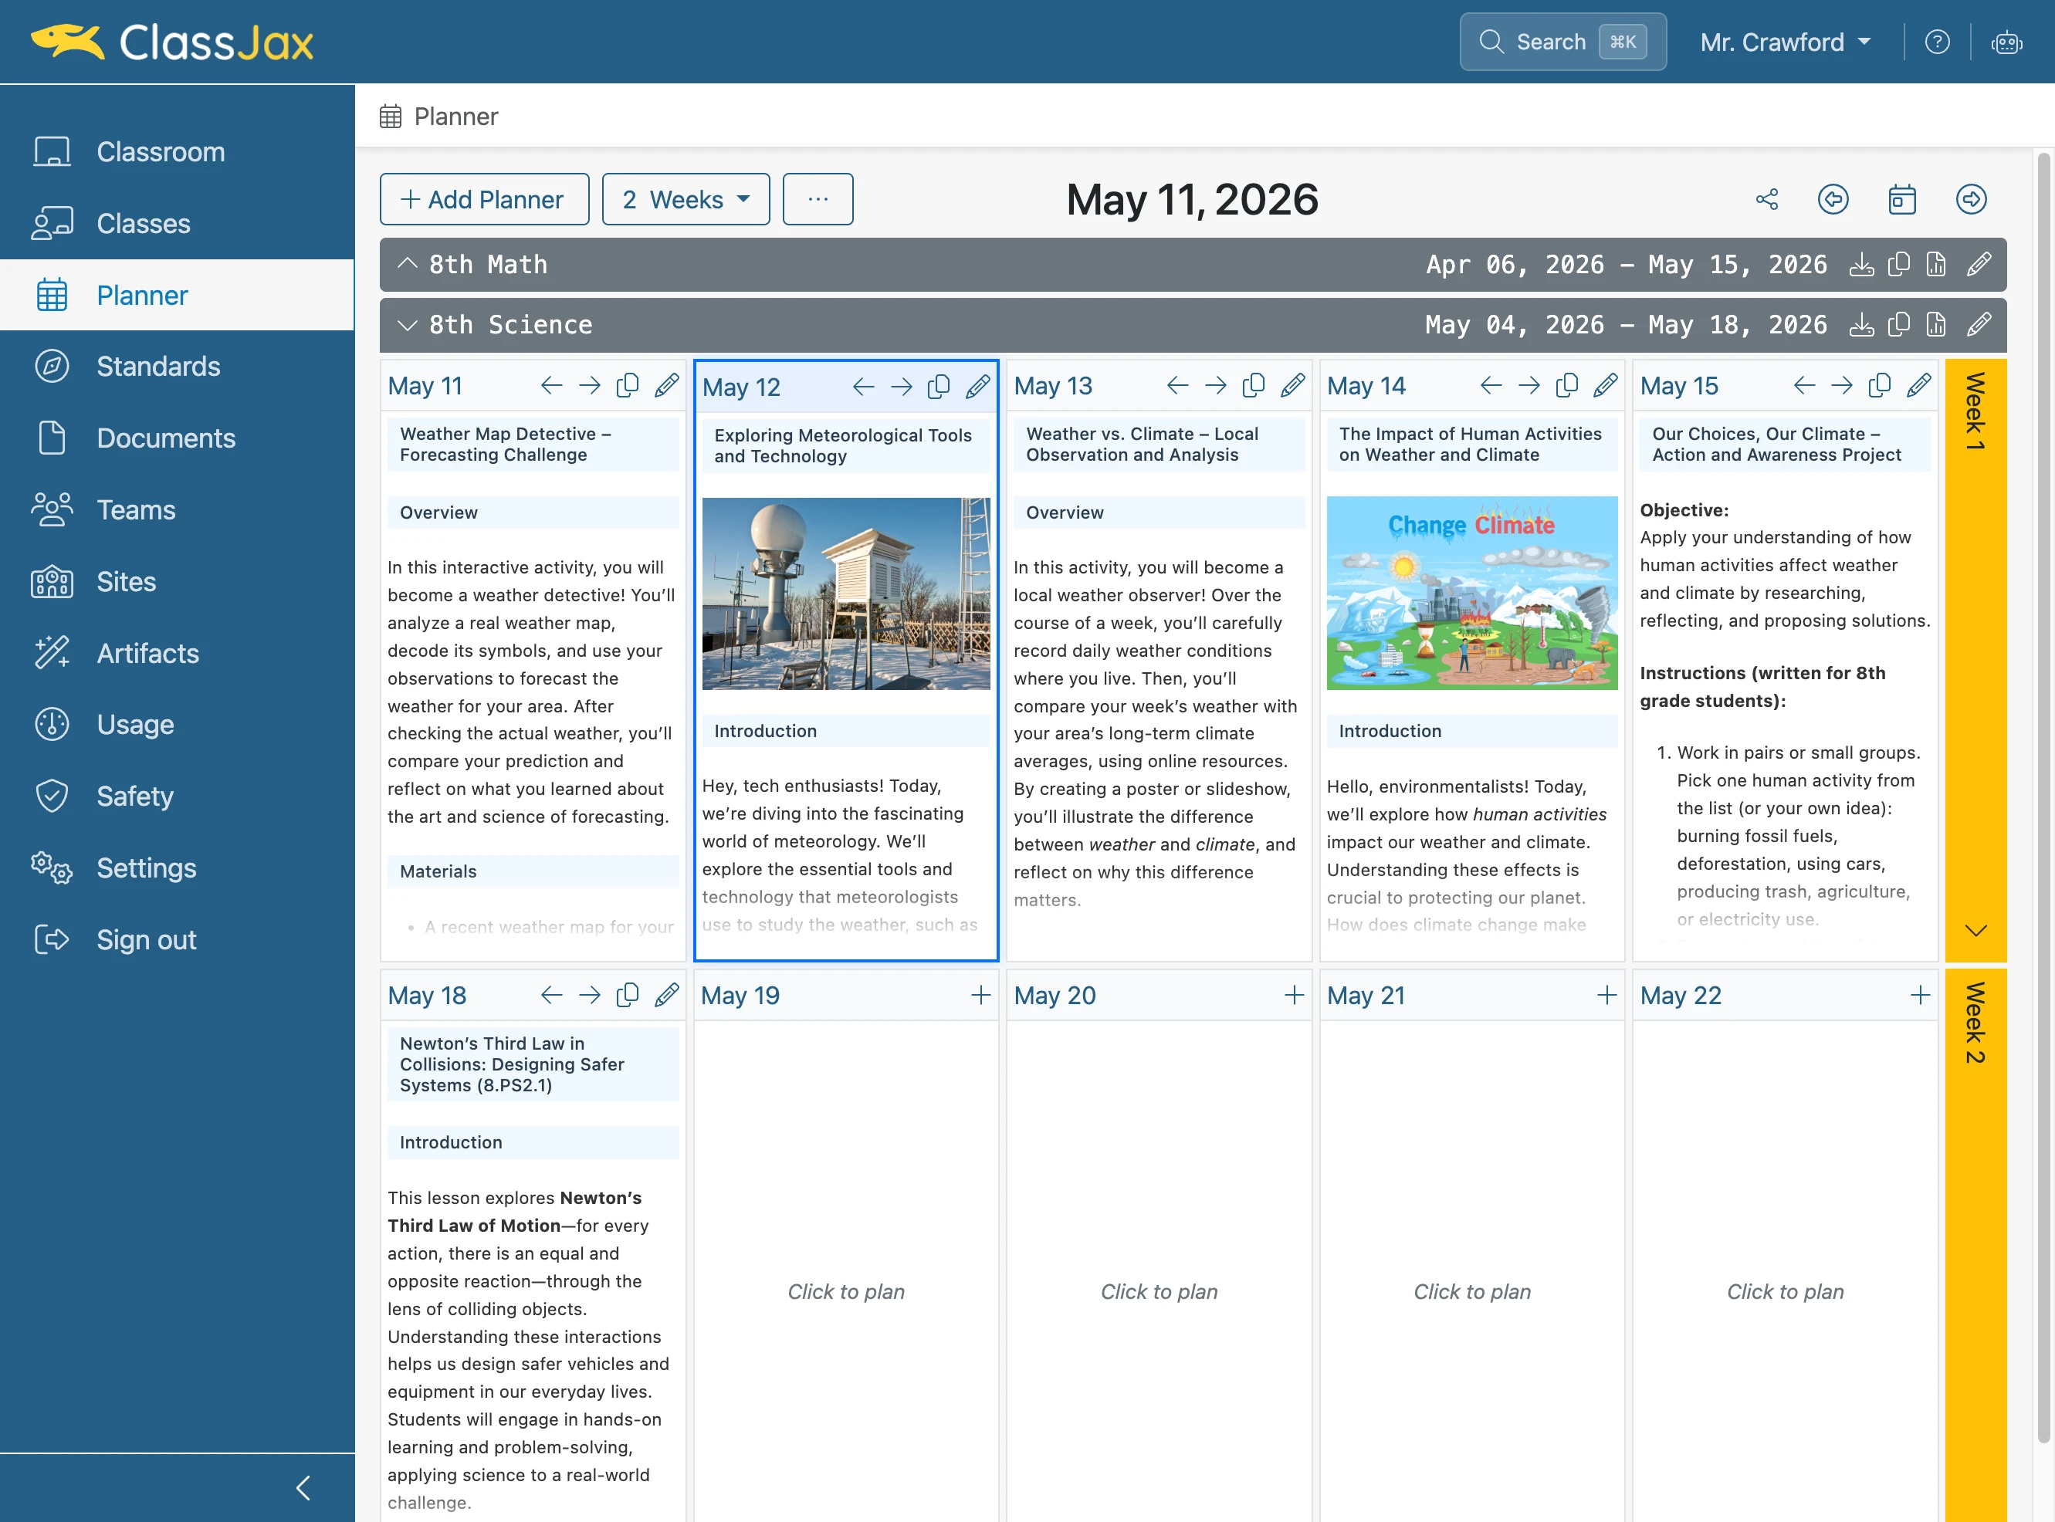Select the Planner sidebar item
The width and height of the screenshot is (2055, 1522).
click(177, 295)
